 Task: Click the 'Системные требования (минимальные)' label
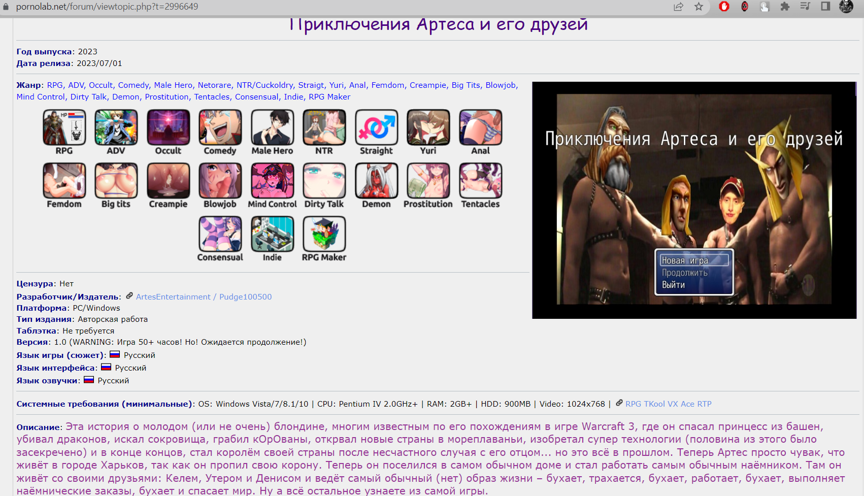coord(105,404)
